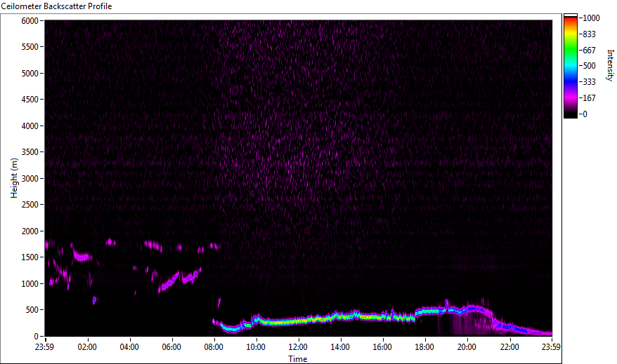Click the 04:00 time axis label
This screenshot has width=617, height=364.
point(129,347)
